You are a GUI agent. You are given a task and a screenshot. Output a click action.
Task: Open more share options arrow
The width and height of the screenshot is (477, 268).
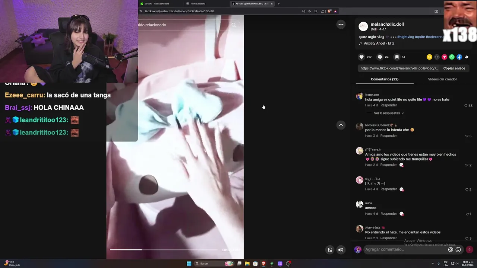coord(467,57)
